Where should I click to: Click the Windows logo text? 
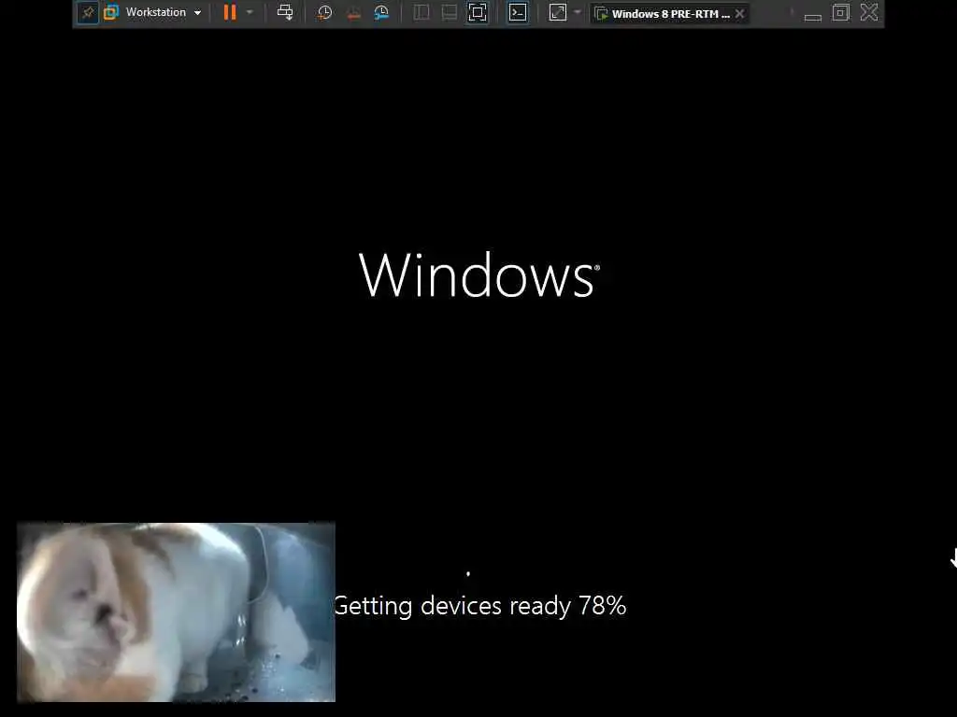click(479, 275)
